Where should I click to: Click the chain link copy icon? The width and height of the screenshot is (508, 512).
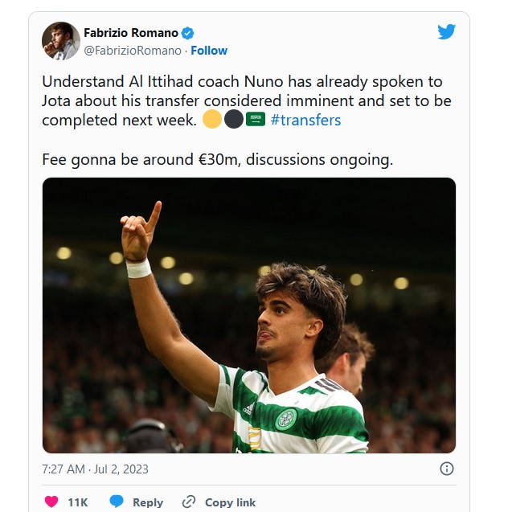189,502
